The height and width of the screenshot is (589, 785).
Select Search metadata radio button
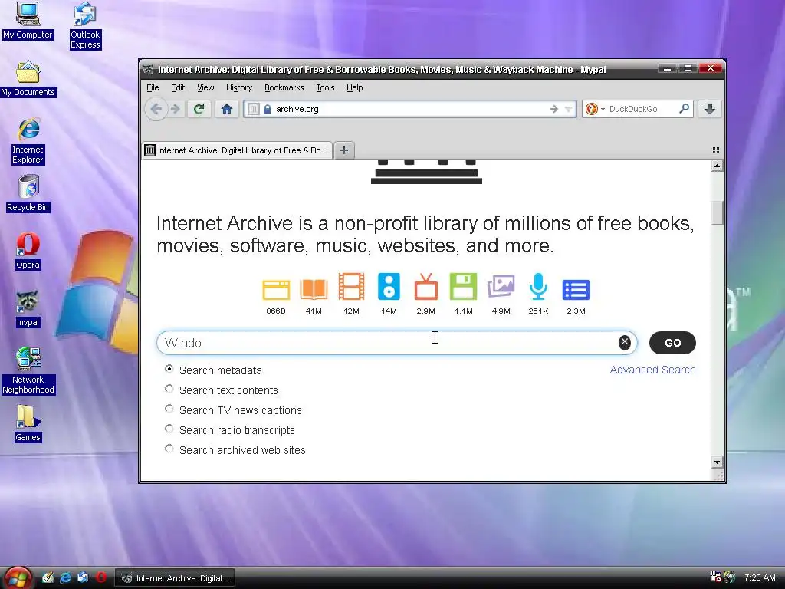[x=169, y=369]
